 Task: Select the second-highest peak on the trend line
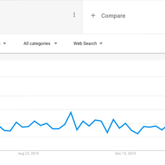tap(113, 119)
